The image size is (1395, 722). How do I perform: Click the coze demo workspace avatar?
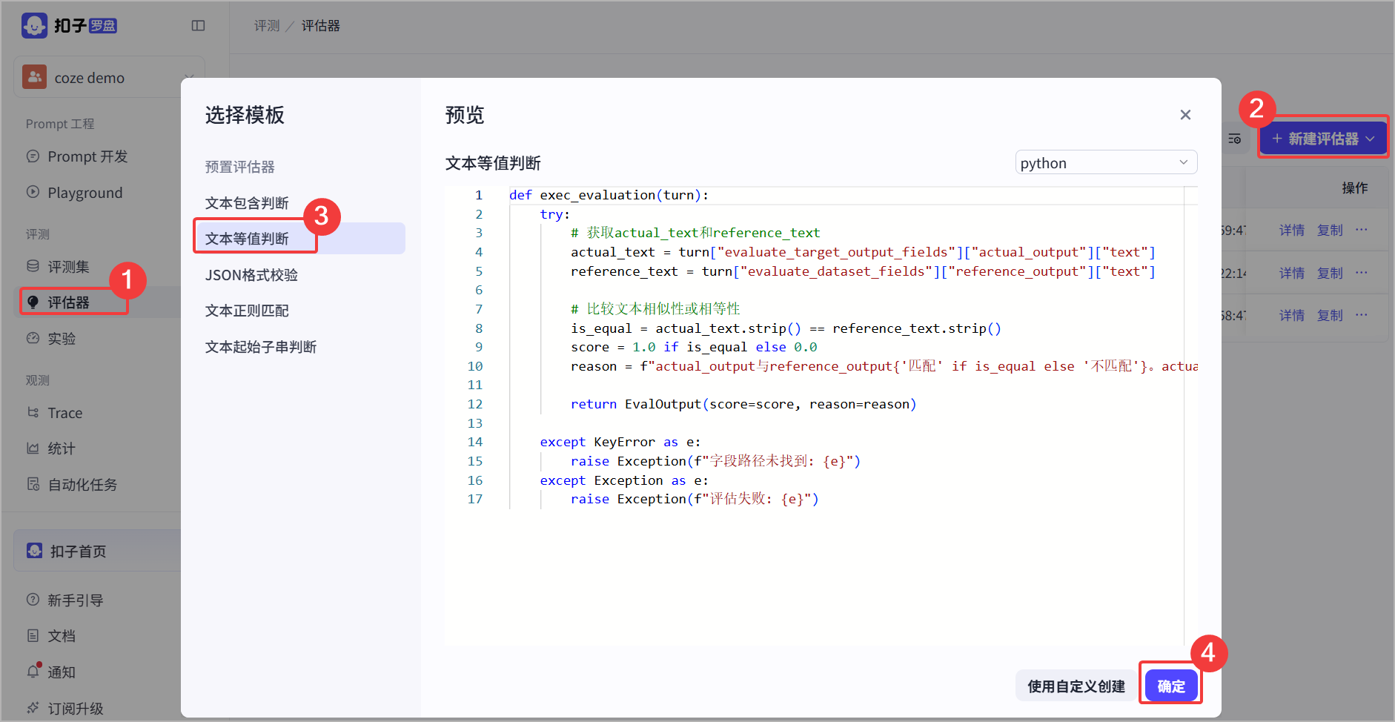click(34, 77)
